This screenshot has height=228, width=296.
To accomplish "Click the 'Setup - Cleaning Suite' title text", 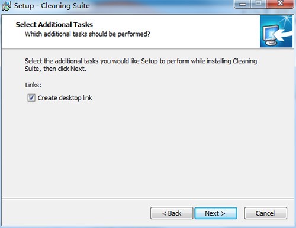I will [x=52, y=6].
